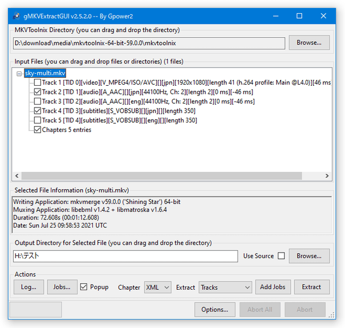345x328 pixels.
Task: Click the Add Jobs button
Action: click(273, 287)
